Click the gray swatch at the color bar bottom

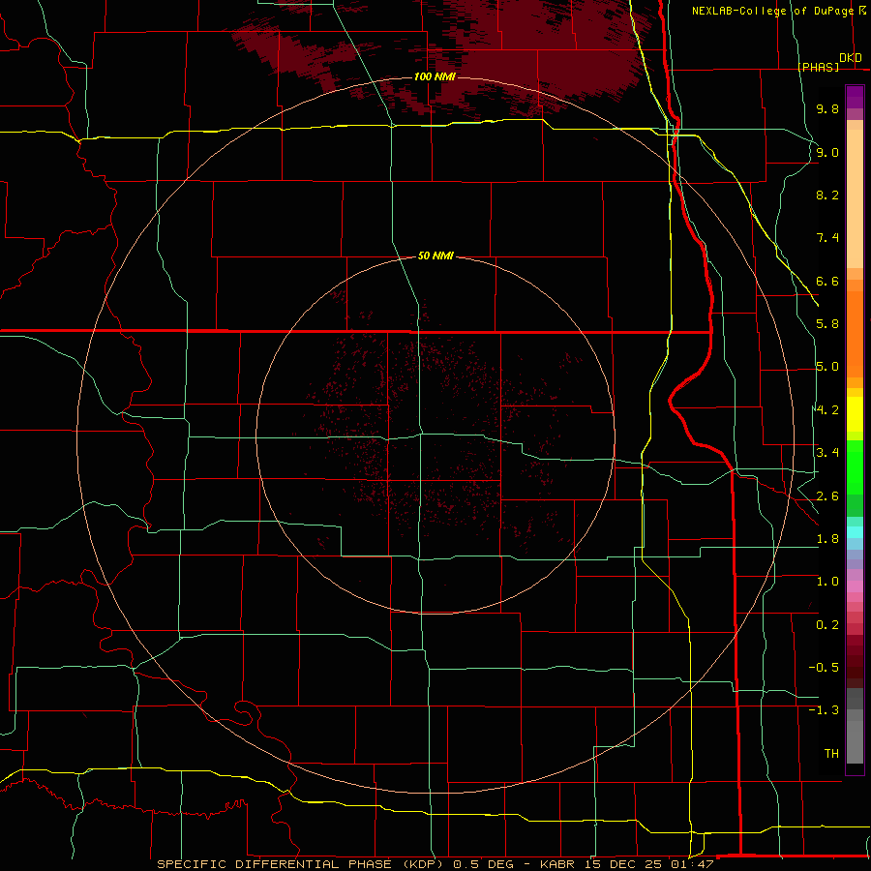(x=855, y=741)
